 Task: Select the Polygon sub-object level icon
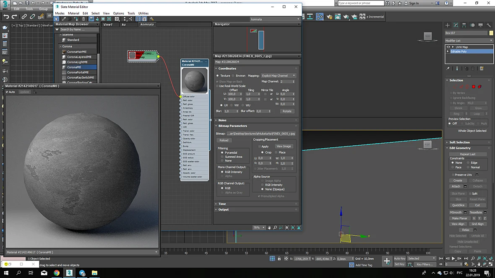[474, 87]
